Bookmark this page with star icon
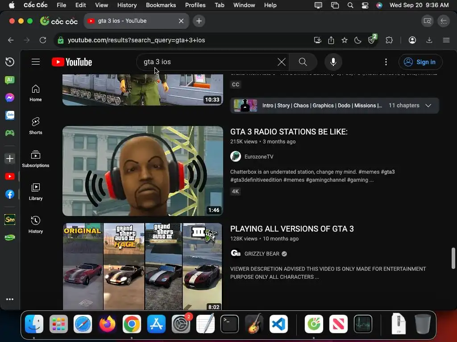This screenshot has height=342, width=457. point(345,40)
